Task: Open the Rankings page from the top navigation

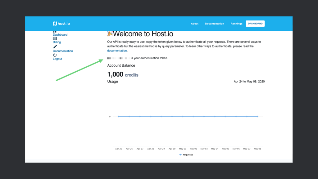Action: coord(236,23)
